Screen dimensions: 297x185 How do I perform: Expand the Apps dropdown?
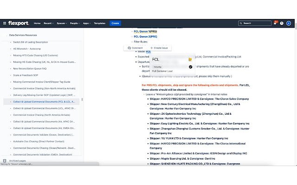click(x=87, y=23)
